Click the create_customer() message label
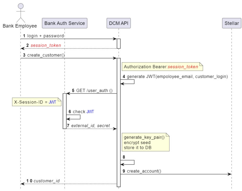This screenshot has width=242, height=191. (x=46, y=55)
